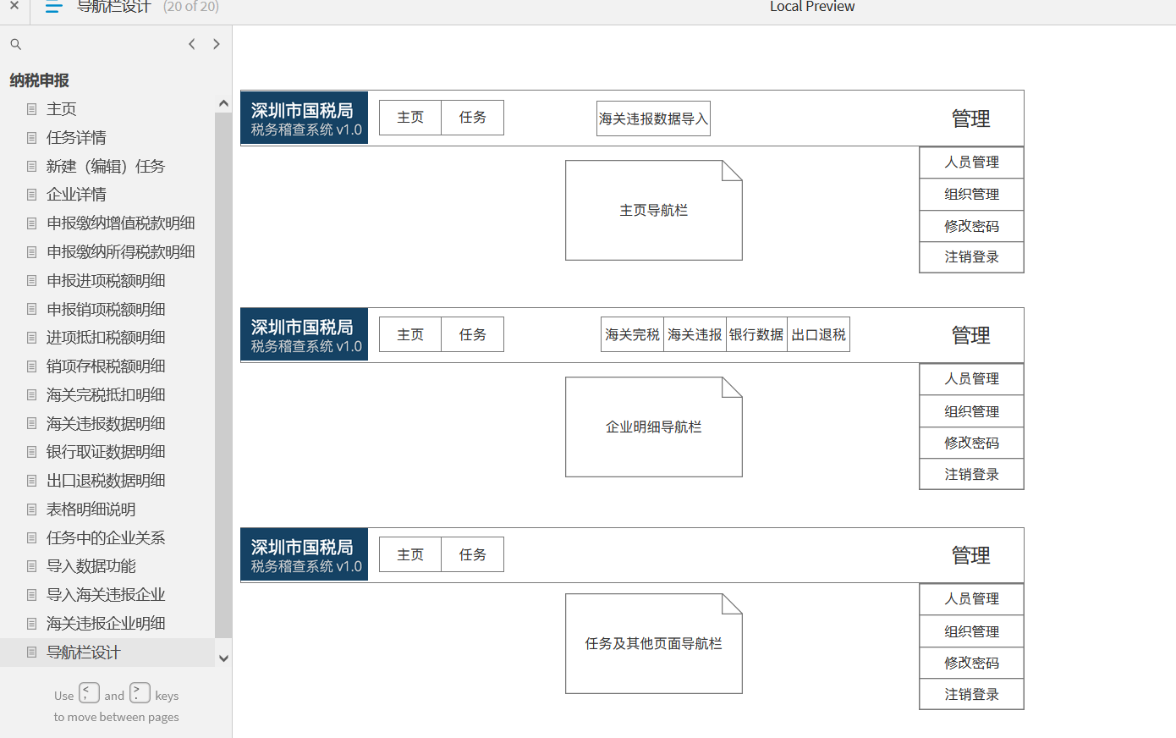Choose 人员管理 under the third 管理 menu

click(971, 599)
